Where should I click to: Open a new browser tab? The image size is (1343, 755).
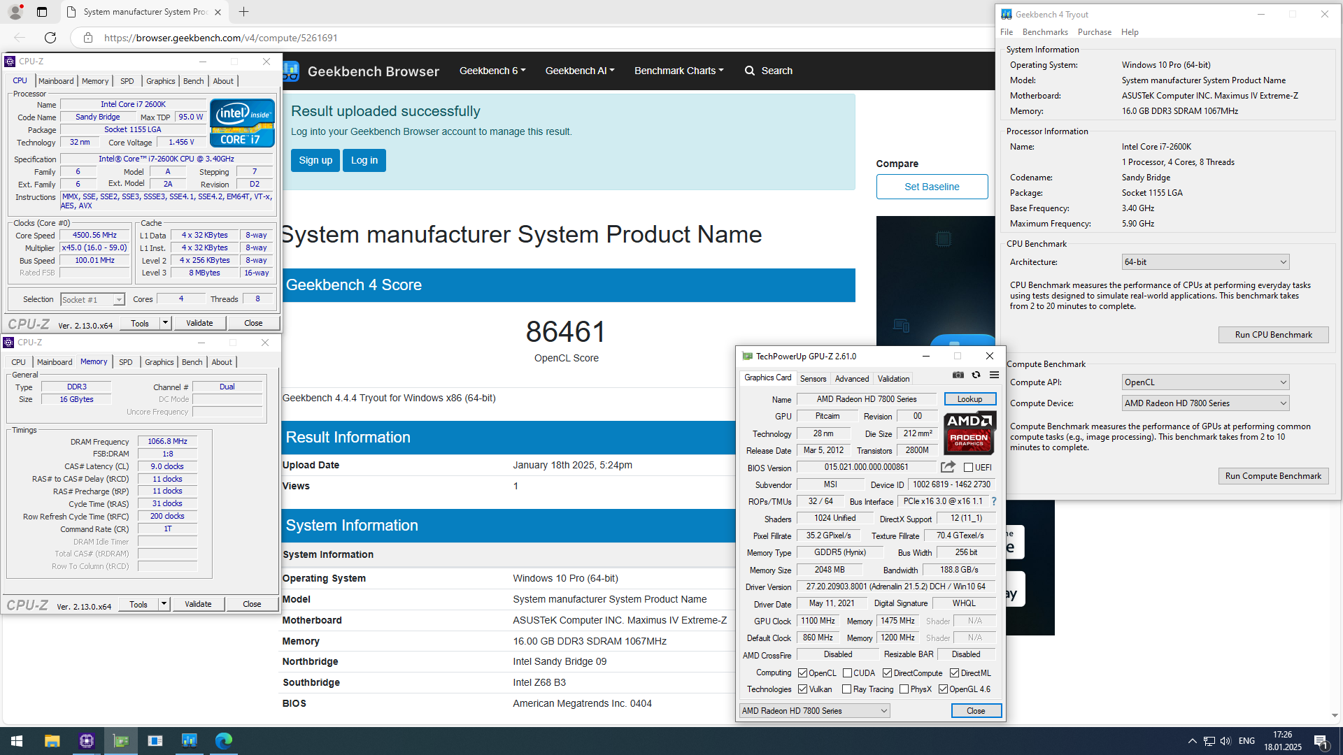click(243, 12)
